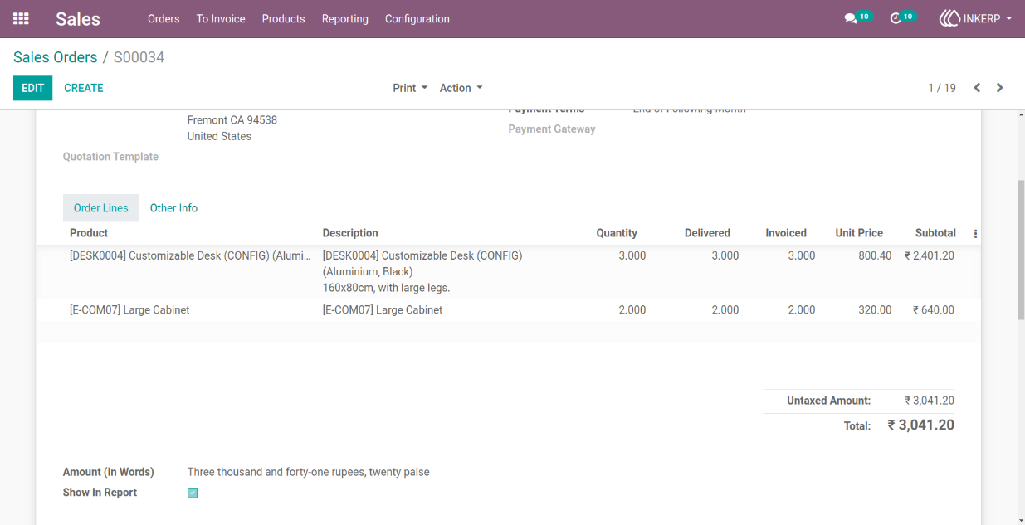The image size is (1025, 525).
Task: Click the 1 / 19 pager counter
Action: [x=942, y=88]
